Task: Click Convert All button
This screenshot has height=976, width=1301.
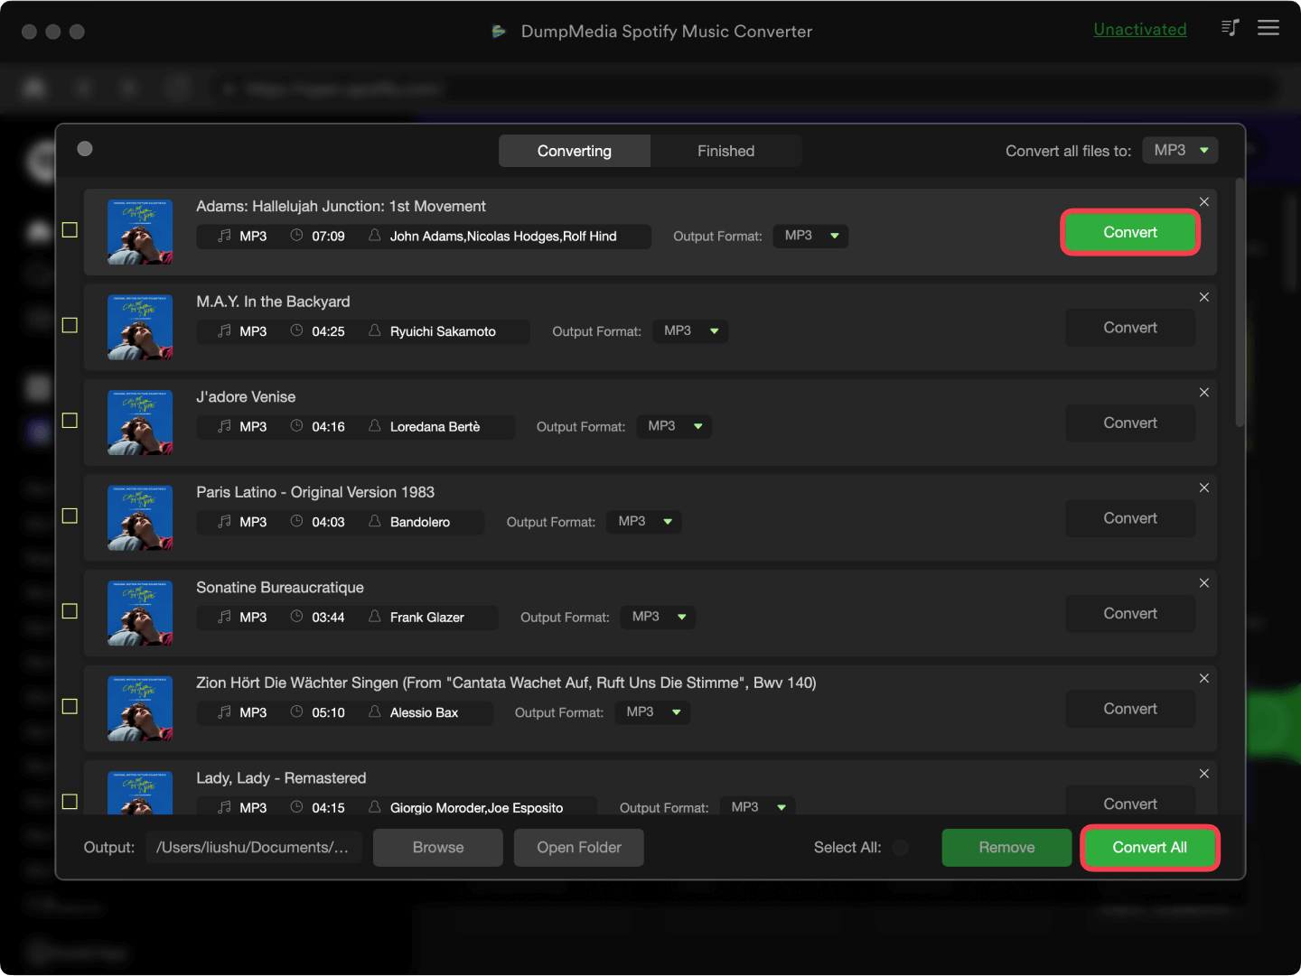Action: click(x=1150, y=847)
